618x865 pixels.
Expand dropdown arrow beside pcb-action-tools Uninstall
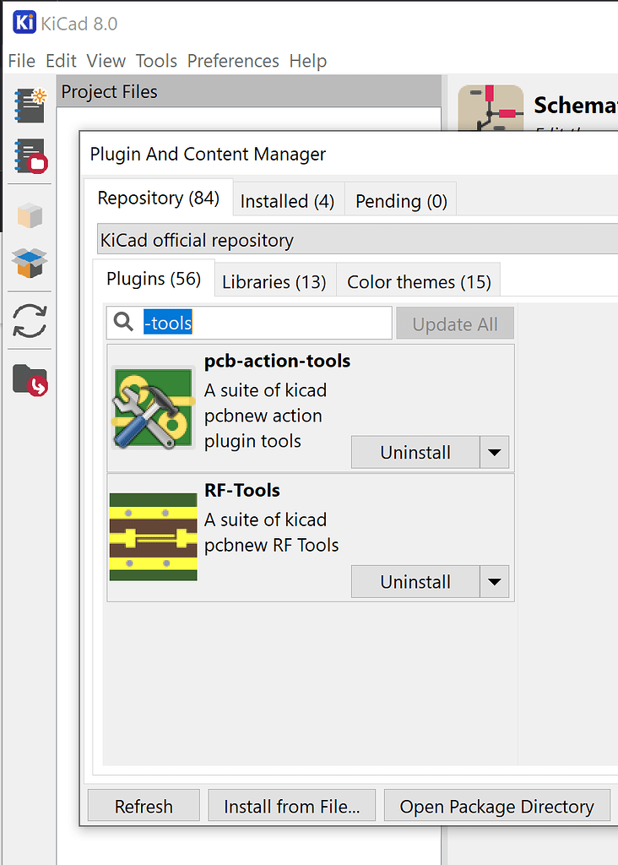tap(495, 453)
